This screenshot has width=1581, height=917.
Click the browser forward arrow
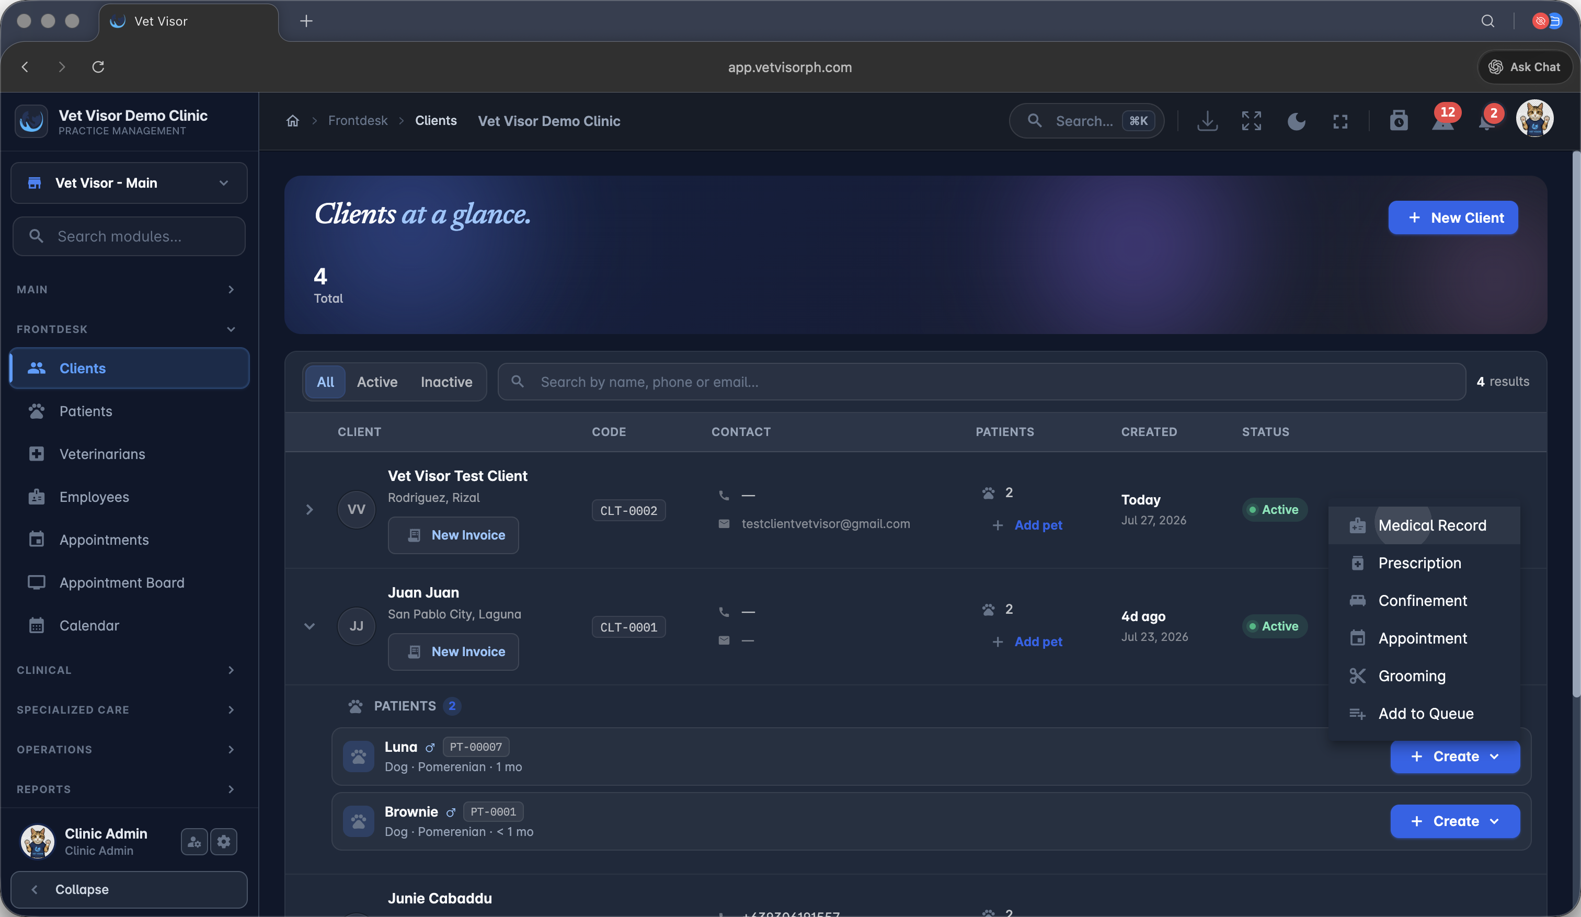coord(62,66)
